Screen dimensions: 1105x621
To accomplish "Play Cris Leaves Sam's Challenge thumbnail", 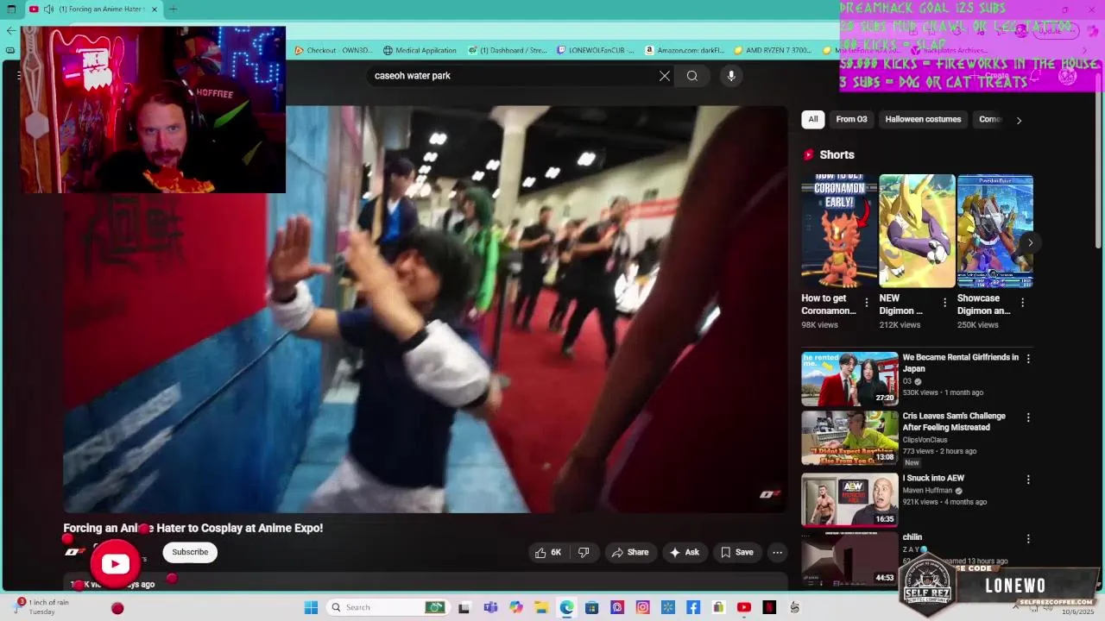I will 849,438.
